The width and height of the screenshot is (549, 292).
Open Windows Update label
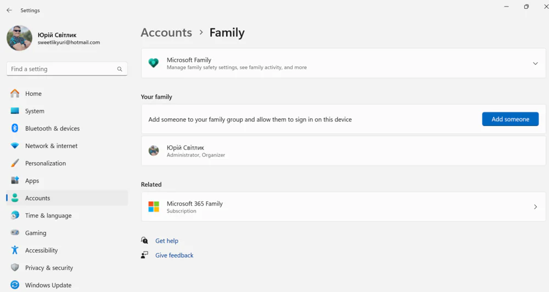(48, 285)
